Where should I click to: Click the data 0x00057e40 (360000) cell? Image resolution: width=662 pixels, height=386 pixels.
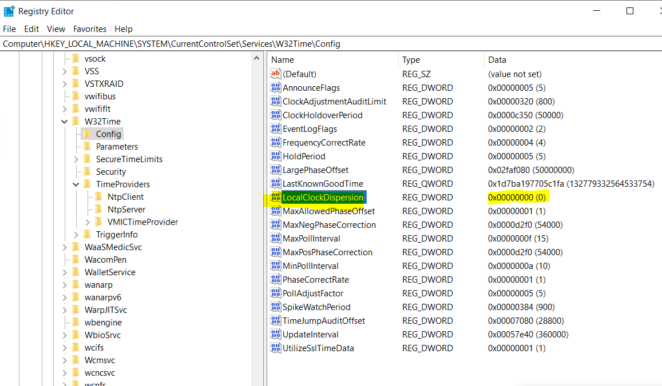(x=528, y=334)
